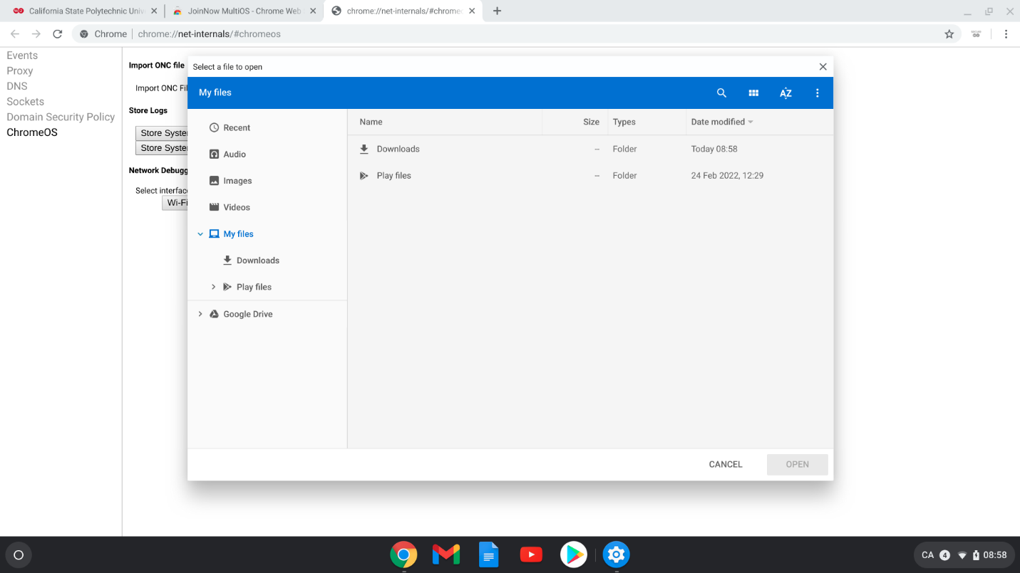Screen dimensions: 1020x573
Task: Click the ChromeOS app launcher
Action: [18, 554]
